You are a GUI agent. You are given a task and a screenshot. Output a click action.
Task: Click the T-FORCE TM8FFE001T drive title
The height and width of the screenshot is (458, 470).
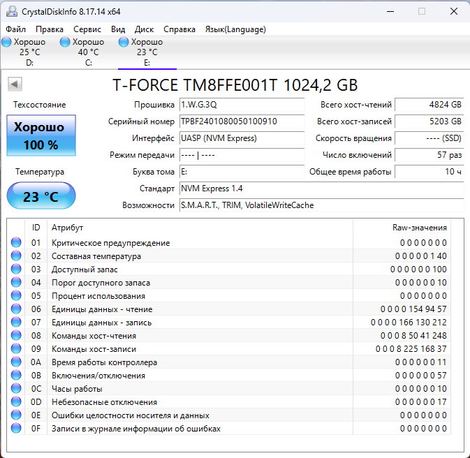[235, 84]
